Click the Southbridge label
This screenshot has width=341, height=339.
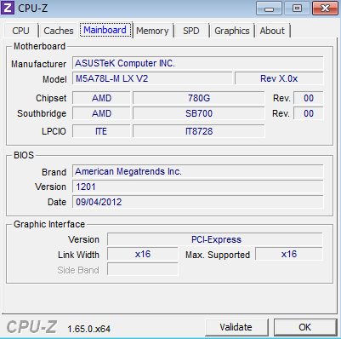(x=42, y=113)
